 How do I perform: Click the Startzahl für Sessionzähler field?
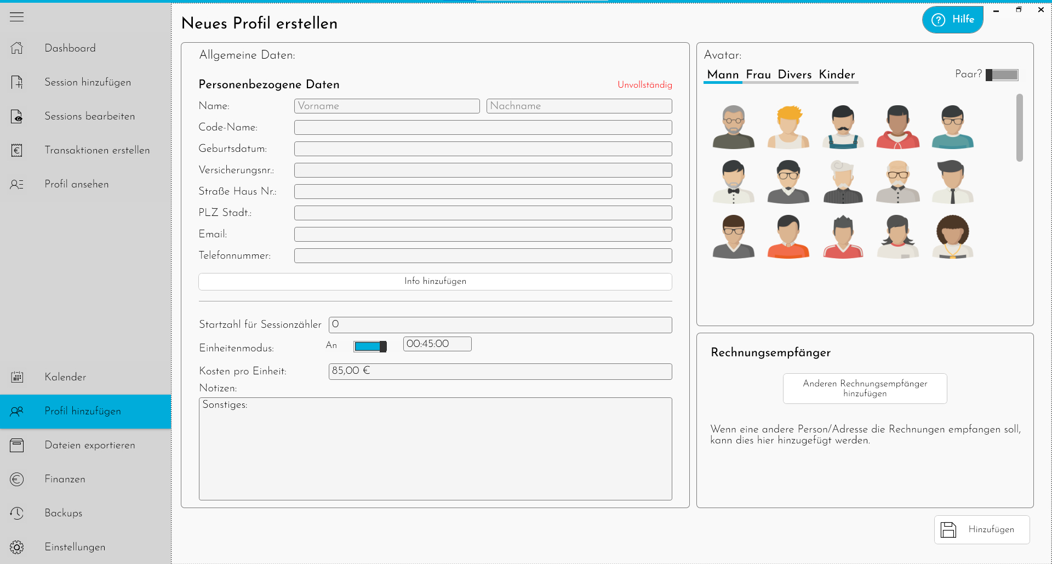500,325
